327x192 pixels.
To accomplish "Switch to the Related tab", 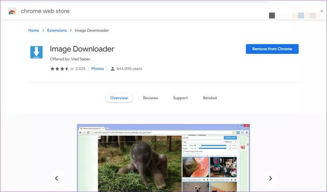I will pos(210,98).
